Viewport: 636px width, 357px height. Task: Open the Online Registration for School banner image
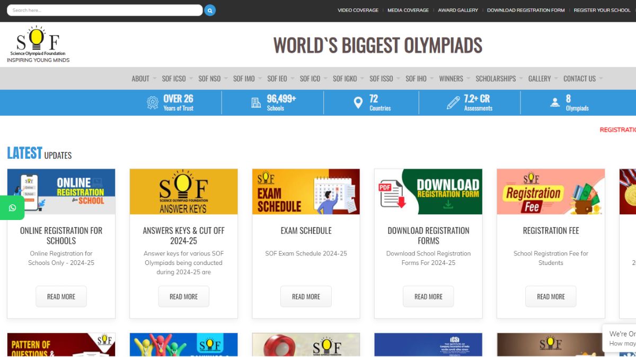click(61, 191)
